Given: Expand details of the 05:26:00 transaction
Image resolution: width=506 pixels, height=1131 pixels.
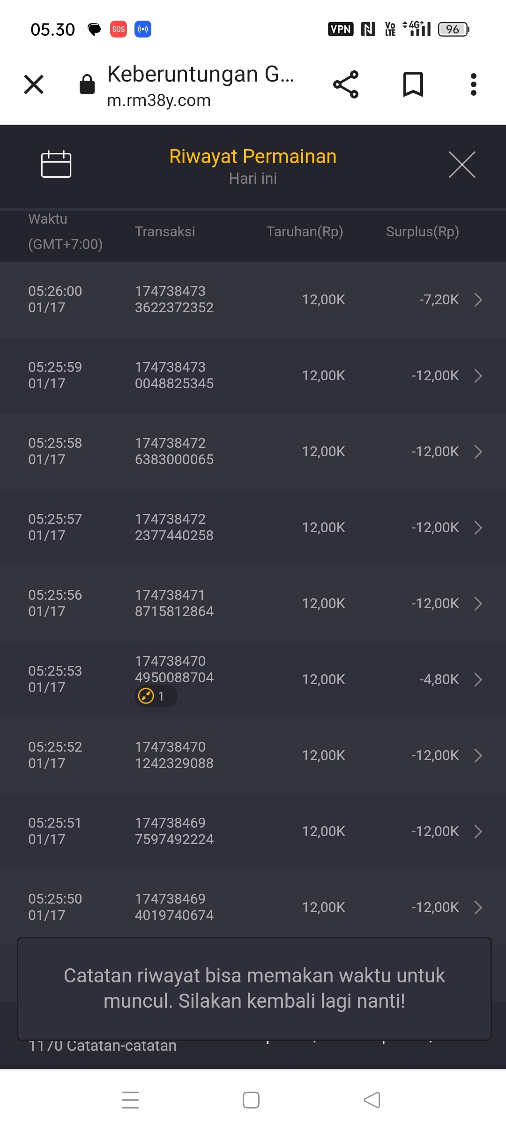Looking at the screenshot, I should (x=478, y=300).
